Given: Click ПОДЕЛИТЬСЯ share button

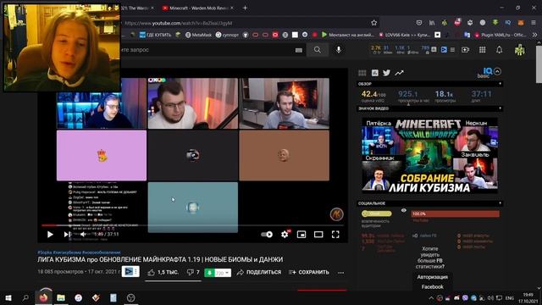Looking at the screenshot, I should [259, 273].
